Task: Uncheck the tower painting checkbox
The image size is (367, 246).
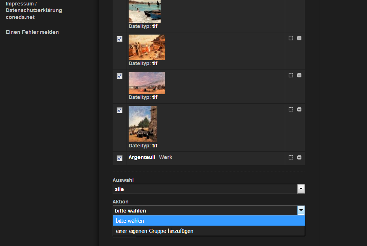Action: click(120, 110)
